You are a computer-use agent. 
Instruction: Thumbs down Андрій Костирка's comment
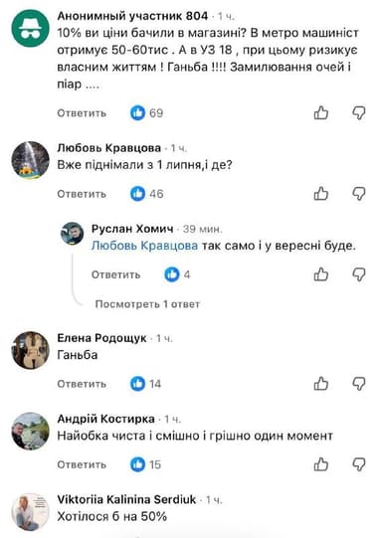pyautogui.click(x=359, y=464)
